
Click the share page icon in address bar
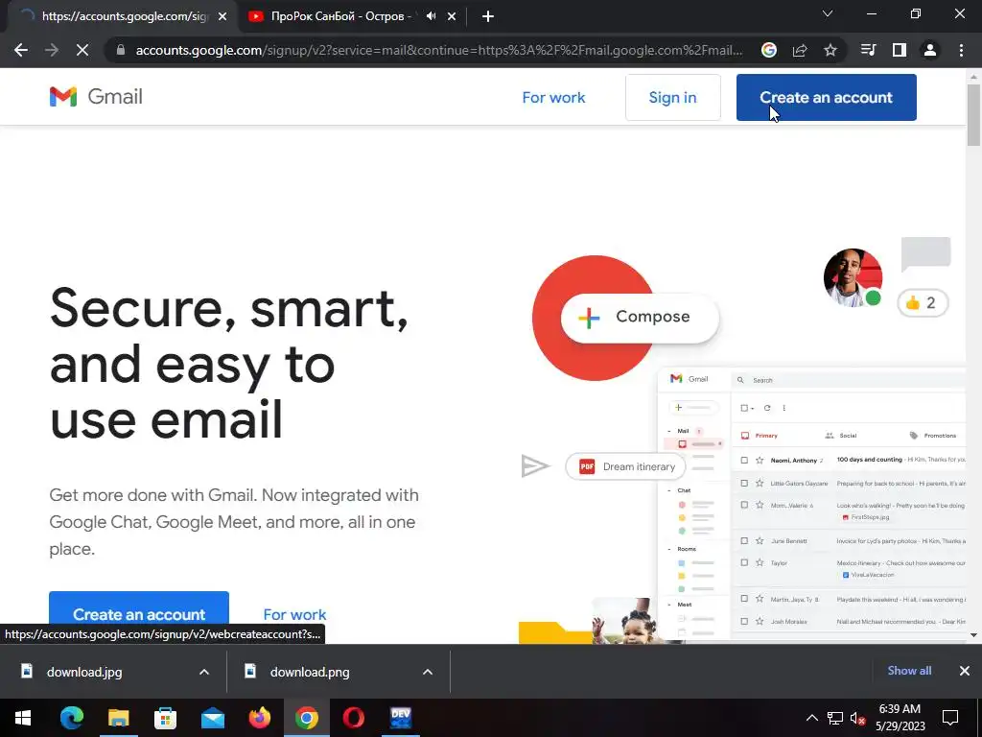(800, 50)
